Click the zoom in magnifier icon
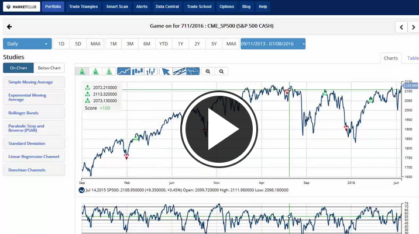The width and height of the screenshot is (419, 234). (208, 72)
